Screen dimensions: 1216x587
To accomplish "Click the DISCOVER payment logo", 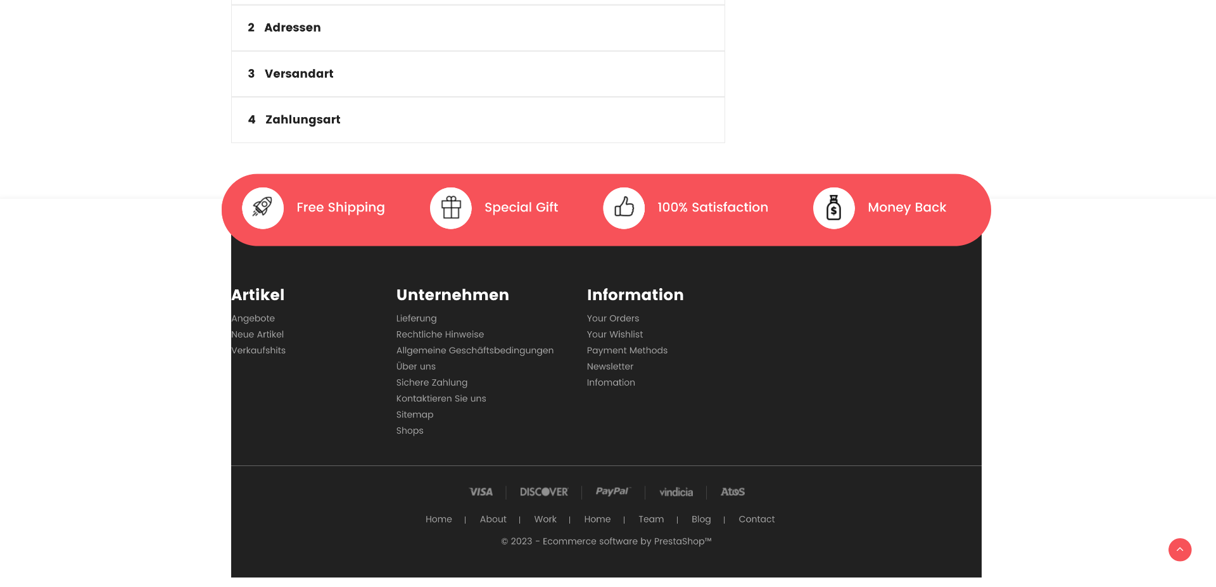I will coord(544,492).
